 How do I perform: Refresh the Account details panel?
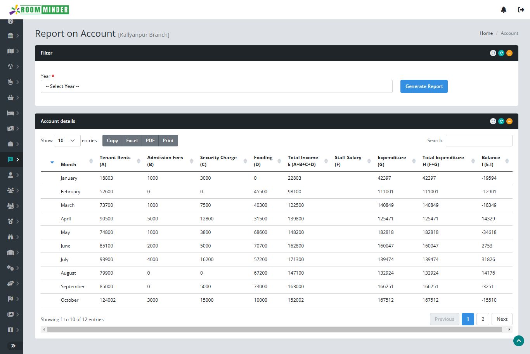pyautogui.click(x=501, y=121)
